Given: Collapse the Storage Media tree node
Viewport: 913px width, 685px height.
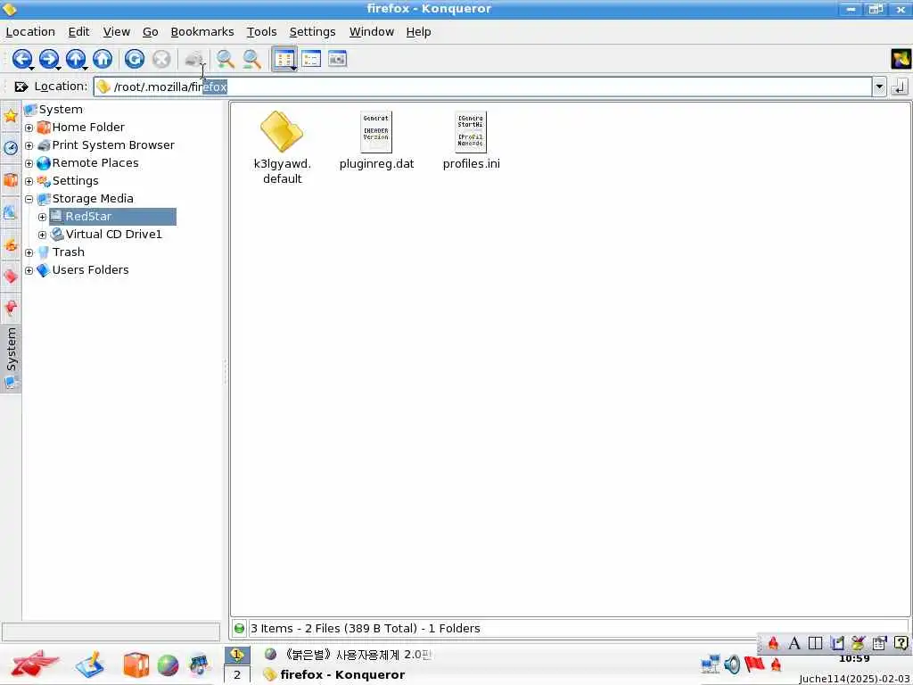Looking at the screenshot, I should point(29,199).
